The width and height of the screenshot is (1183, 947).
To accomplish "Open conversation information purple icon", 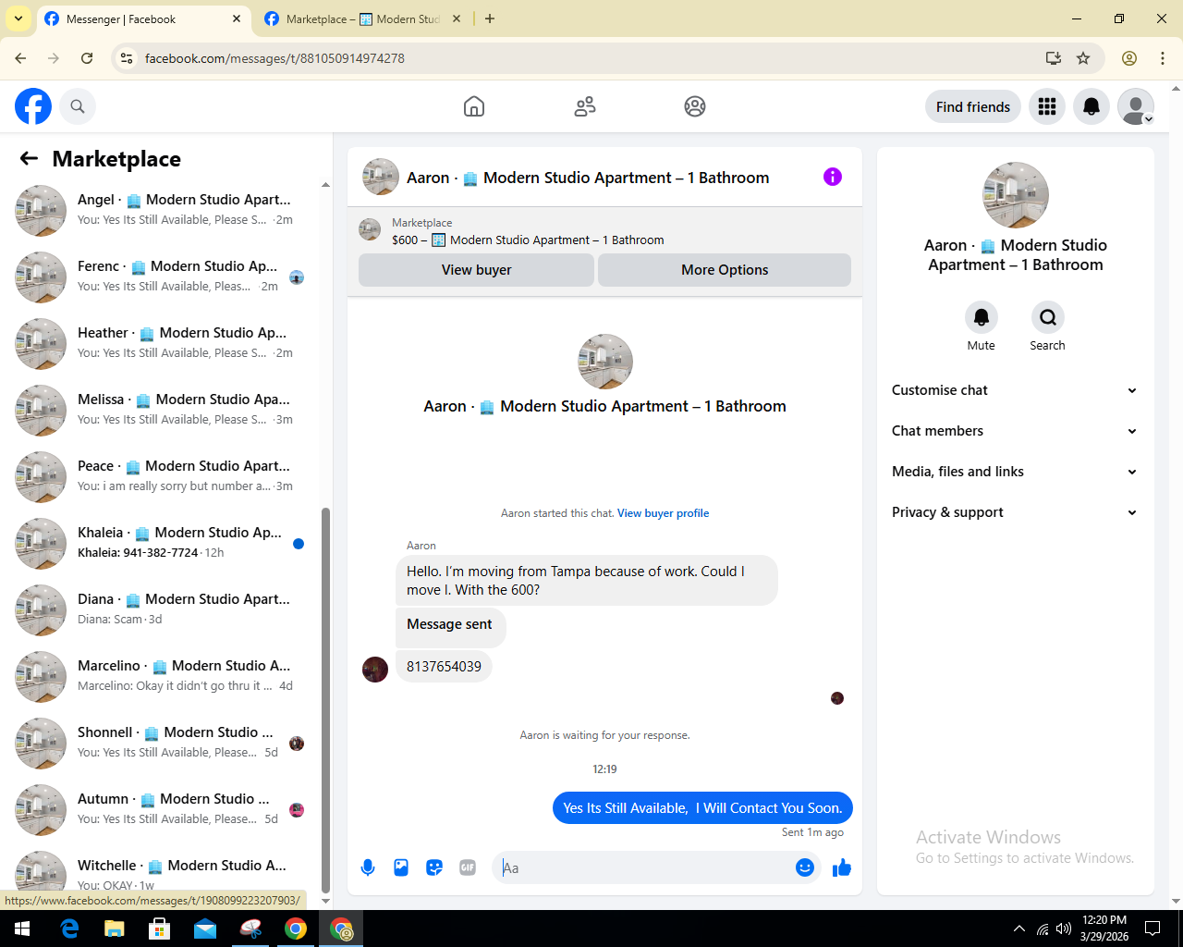I will point(833,177).
